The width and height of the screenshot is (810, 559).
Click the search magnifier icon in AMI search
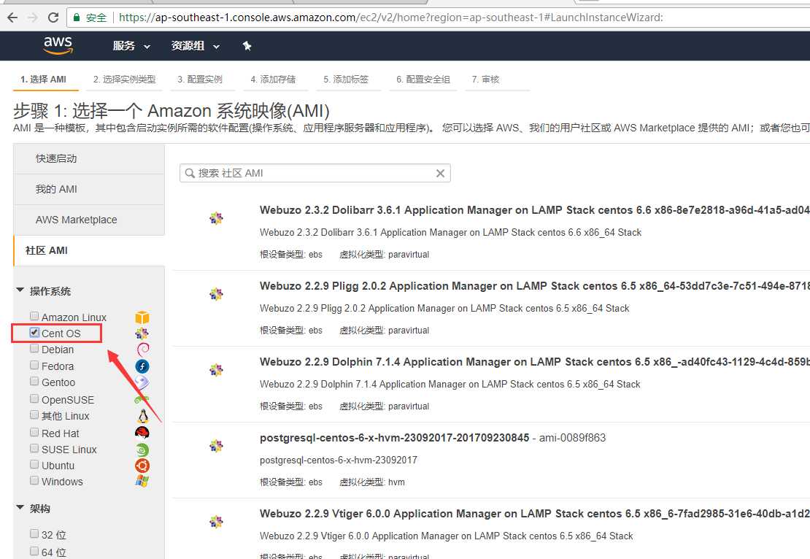(x=190, y=173)
